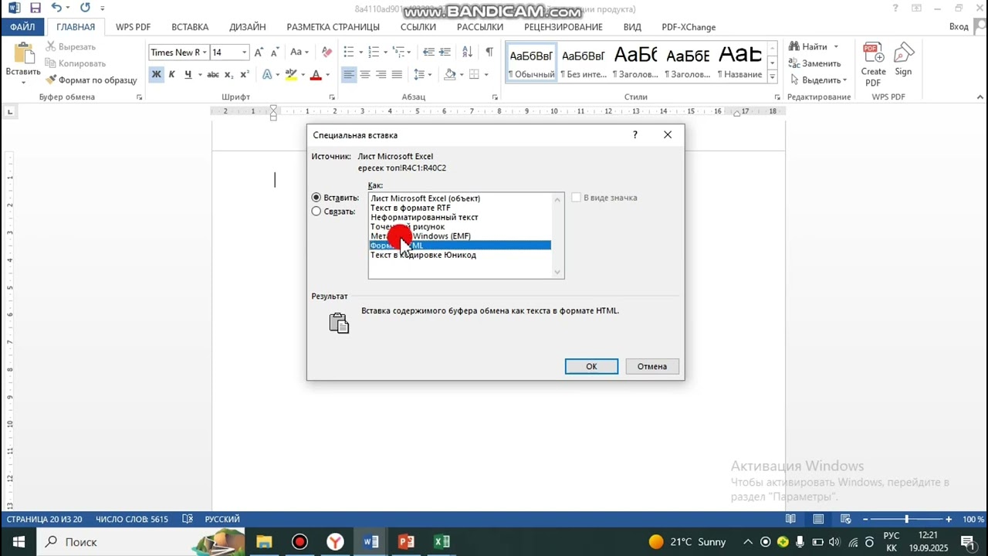This screenshot has width=988, height=556.
Task: Select 'Текст в кодировке Юникод' in the list
Action: 423,255
